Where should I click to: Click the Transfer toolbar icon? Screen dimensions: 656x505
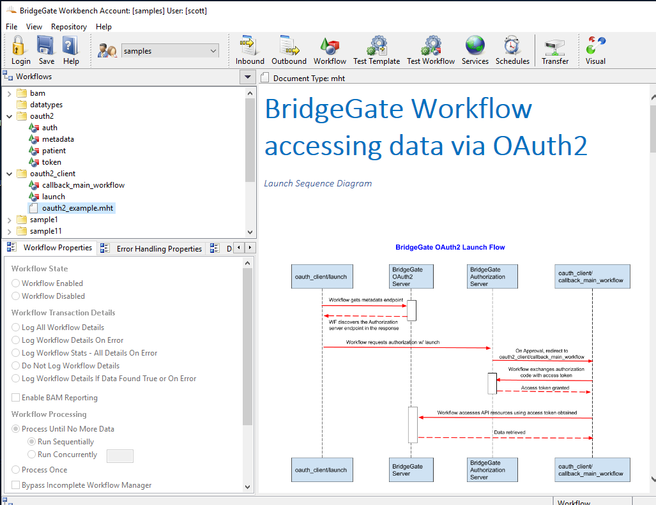pos(555,50)
